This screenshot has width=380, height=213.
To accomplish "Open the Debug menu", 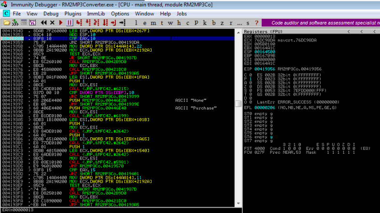I will [x=51, y=13].
